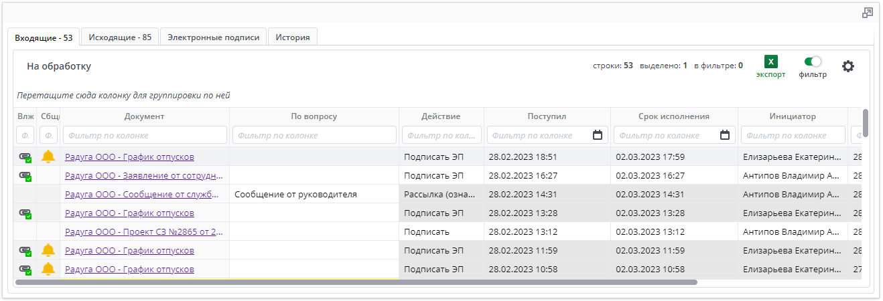Click bell icon in 11:59 row
This screenshot has height=301, width=883.
(48, 250)
